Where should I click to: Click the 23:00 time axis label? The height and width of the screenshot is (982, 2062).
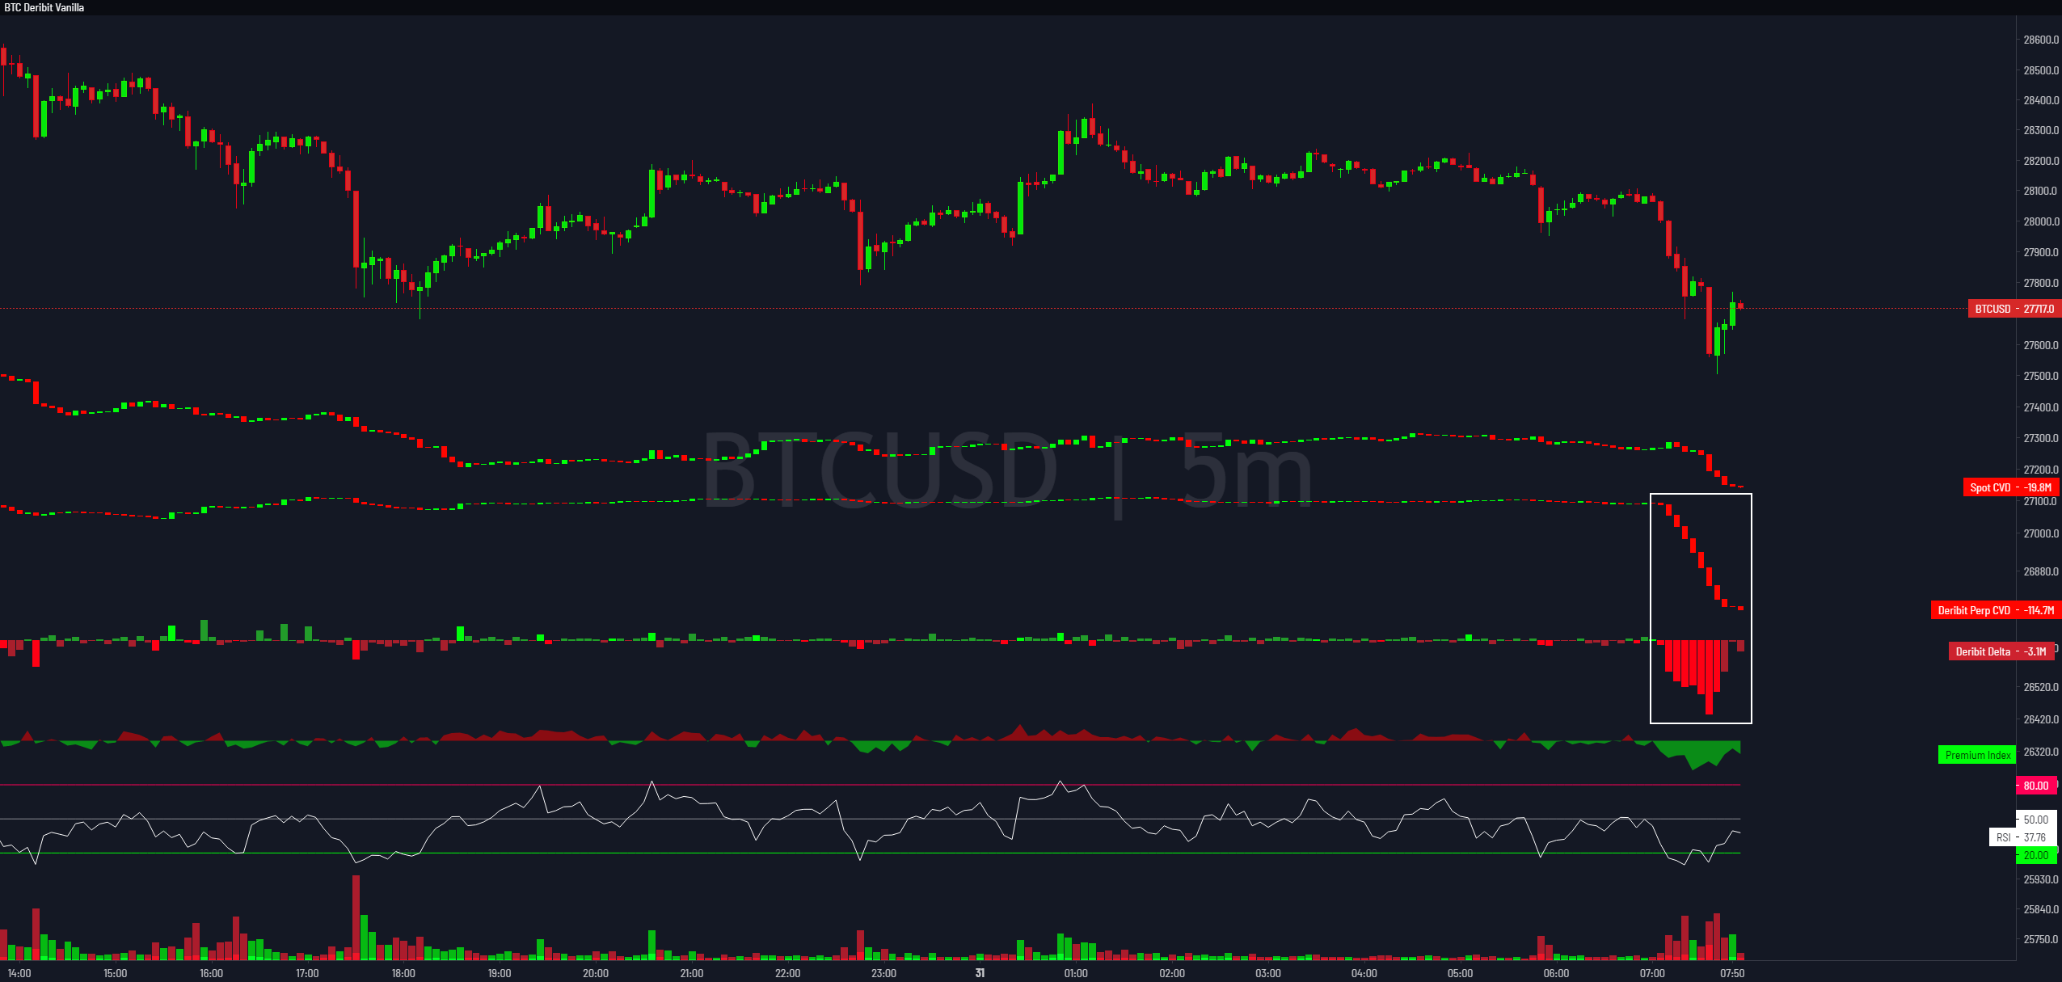tap(884, 973)
